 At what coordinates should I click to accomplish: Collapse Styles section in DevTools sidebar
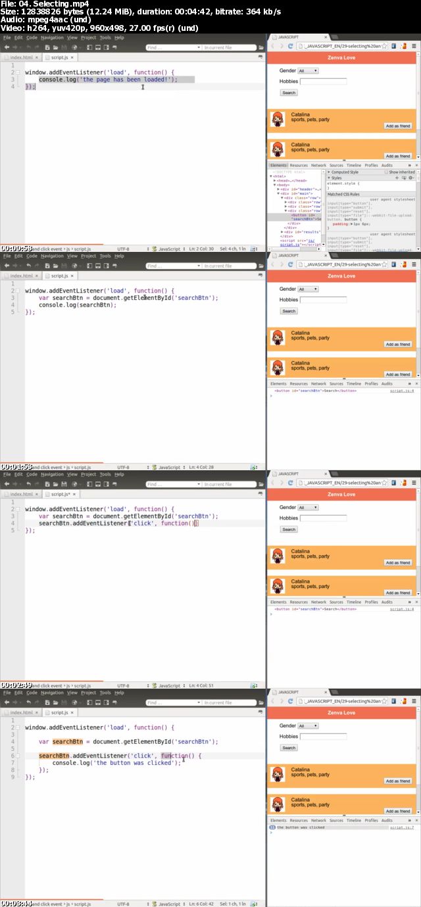[x=328, y=178]
